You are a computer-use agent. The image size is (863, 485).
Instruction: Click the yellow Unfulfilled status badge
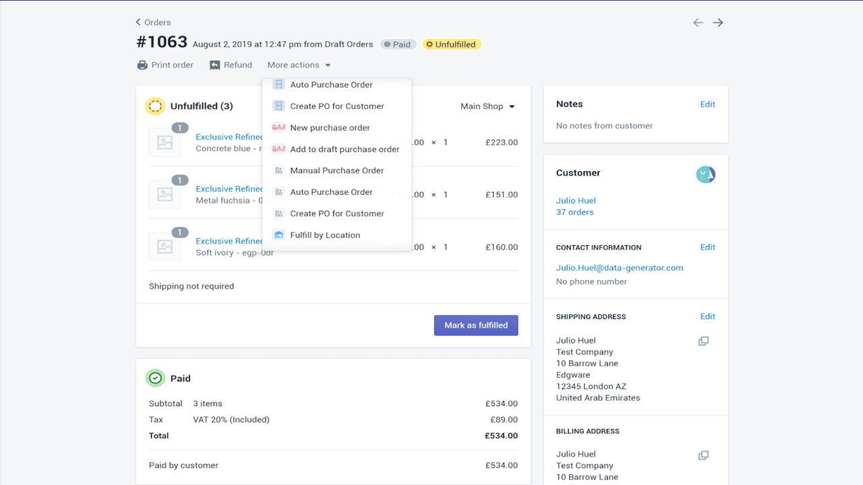coord(451,44)
